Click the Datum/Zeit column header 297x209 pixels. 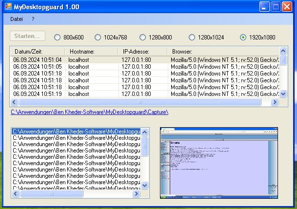click(38, 52)
